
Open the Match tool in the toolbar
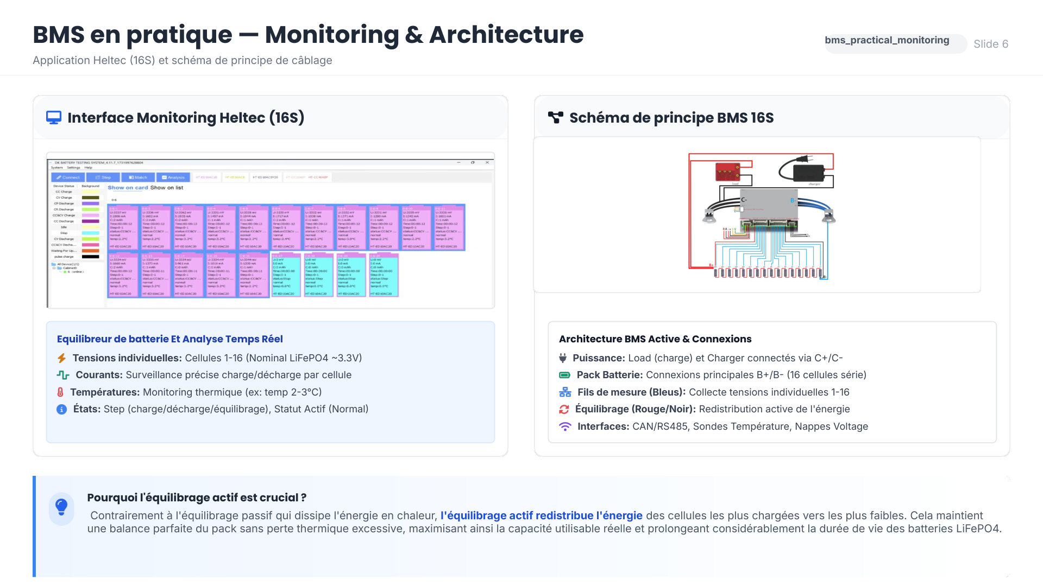[131, 177]
